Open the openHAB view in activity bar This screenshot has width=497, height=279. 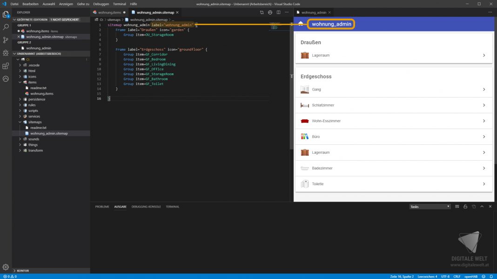coord(6,79)
